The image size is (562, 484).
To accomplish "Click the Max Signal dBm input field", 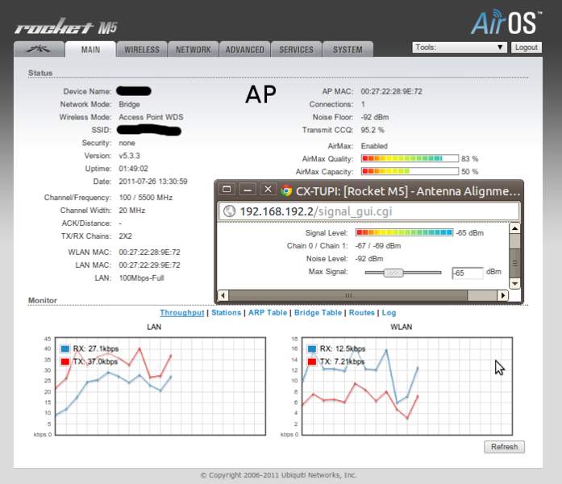I will (x=468, y=273).
